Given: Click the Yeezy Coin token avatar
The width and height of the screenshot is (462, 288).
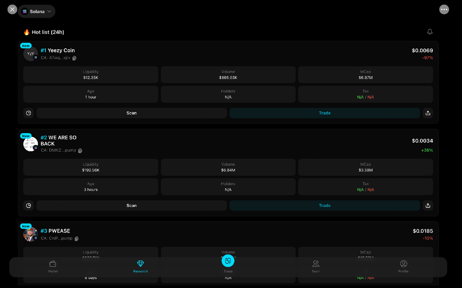Looking at the screenshot, I should click(x=30, y=54).
